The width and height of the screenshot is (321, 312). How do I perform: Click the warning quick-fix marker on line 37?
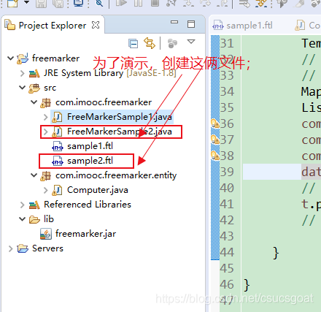click(x=215, y=140)
